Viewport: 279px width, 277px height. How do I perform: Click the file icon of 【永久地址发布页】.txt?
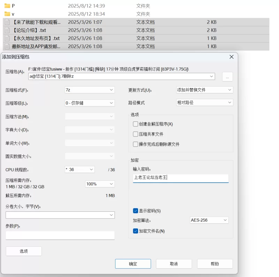point(7,38)
